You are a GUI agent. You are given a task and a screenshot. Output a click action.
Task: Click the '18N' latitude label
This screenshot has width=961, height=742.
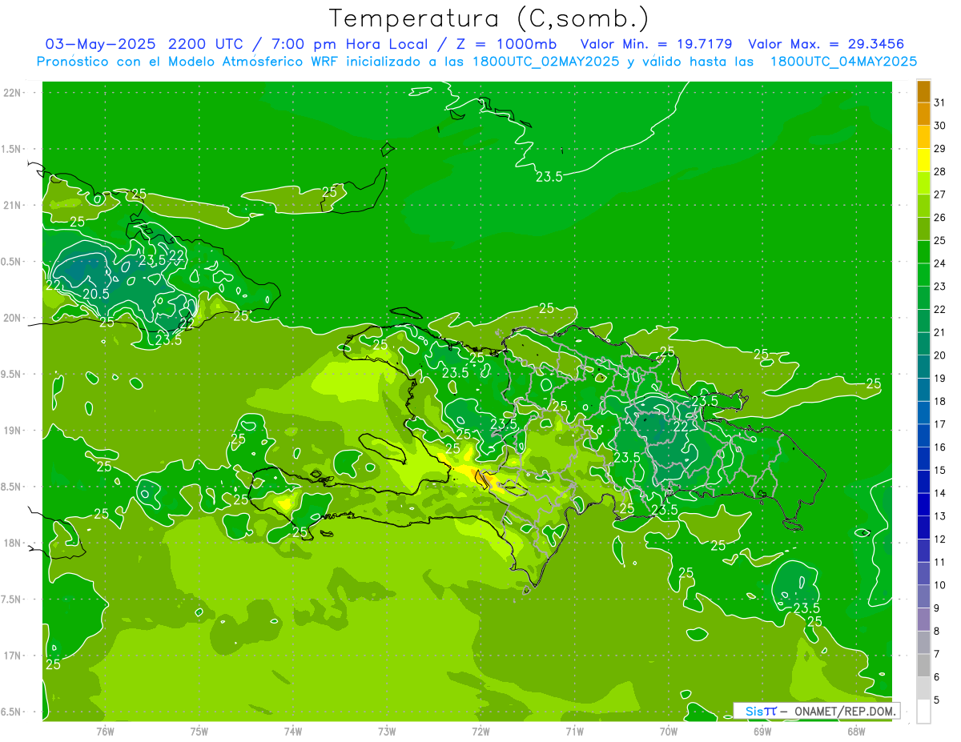12,543
